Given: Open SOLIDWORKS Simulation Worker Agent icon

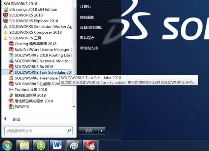Looking at the screenshot, I should point(6,26).
